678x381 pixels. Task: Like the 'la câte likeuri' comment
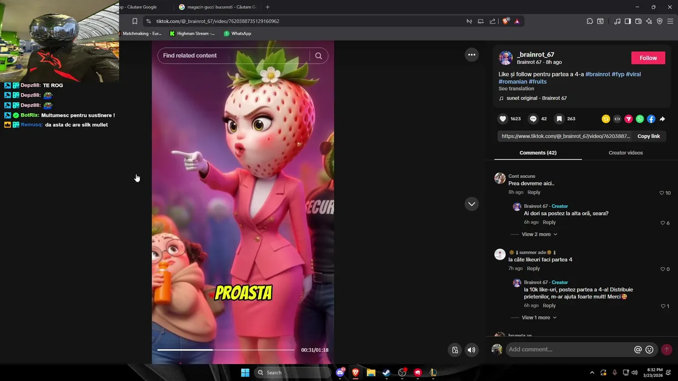(662, 269)
